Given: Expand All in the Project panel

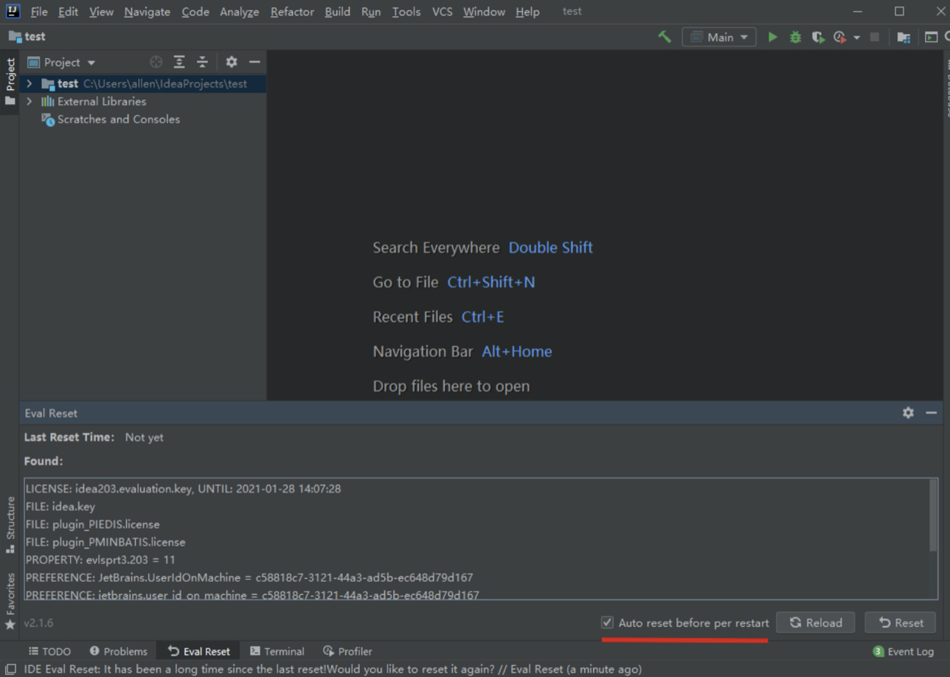Looking at the screenshot, I should coord(179,62).
